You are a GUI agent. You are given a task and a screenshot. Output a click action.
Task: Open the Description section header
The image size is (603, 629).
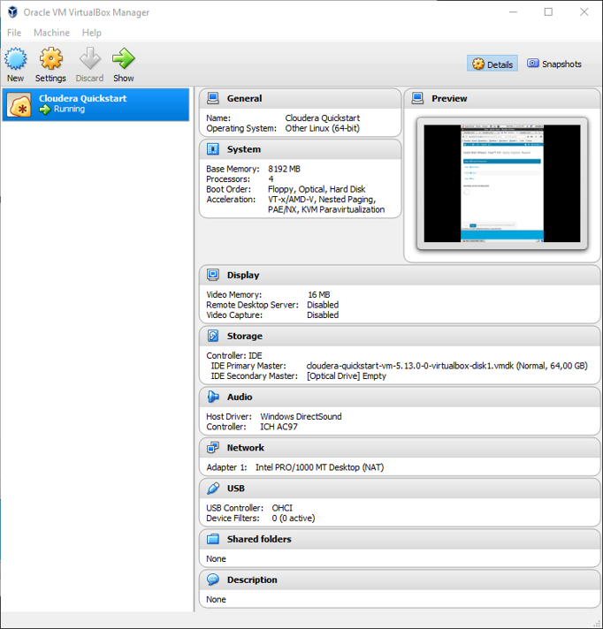pos(252,580)
